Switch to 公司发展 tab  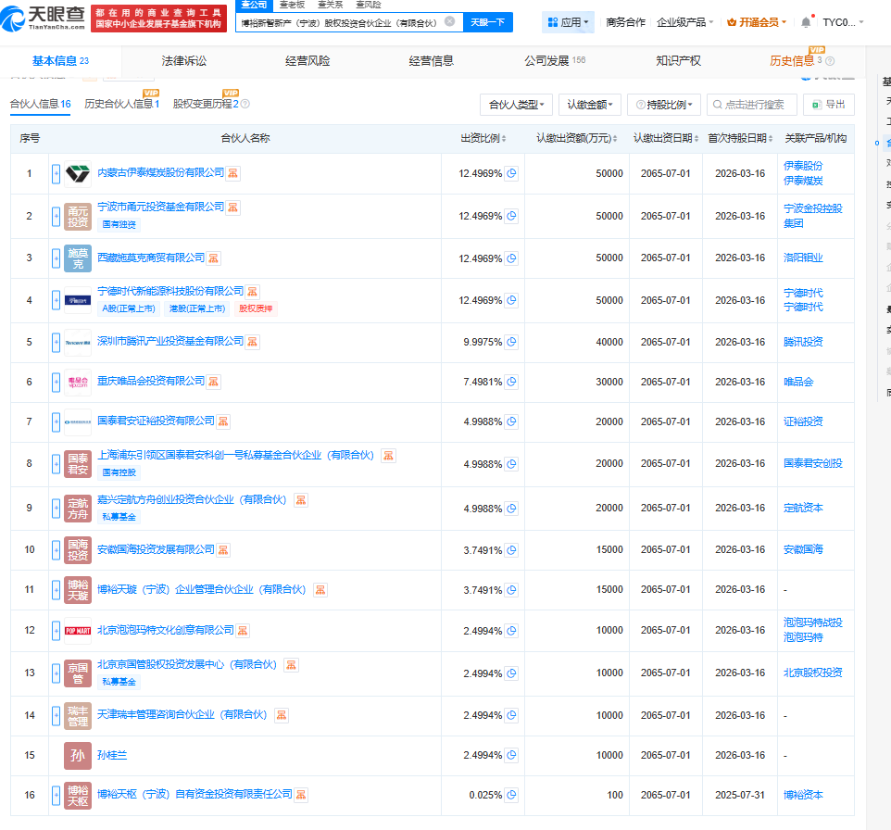coord(555,61)
